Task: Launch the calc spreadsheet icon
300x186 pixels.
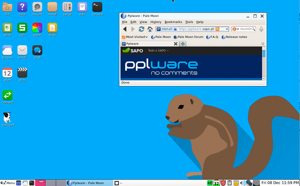Action: point(22,28)
